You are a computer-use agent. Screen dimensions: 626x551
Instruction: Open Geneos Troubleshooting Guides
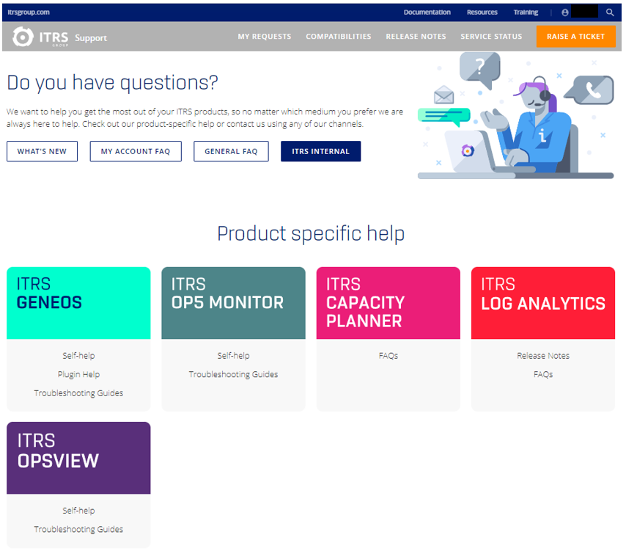click(78, 393)
